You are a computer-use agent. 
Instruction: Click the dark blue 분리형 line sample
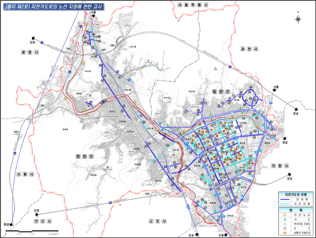(285, 199)
